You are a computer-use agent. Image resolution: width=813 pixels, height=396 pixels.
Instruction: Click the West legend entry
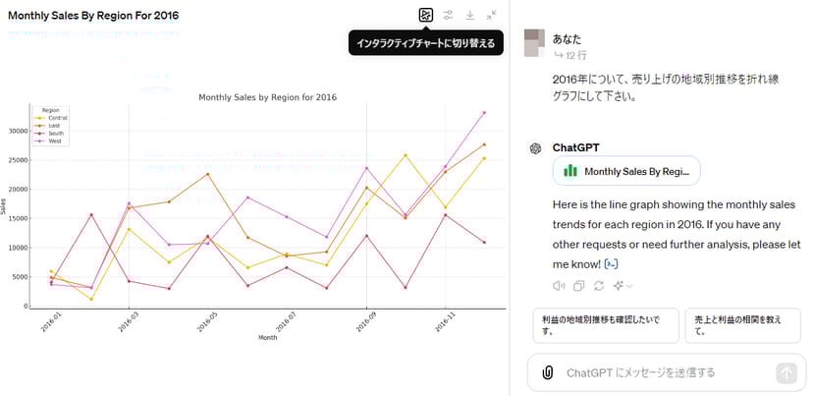pyautogui.click(x=55, y=141)
